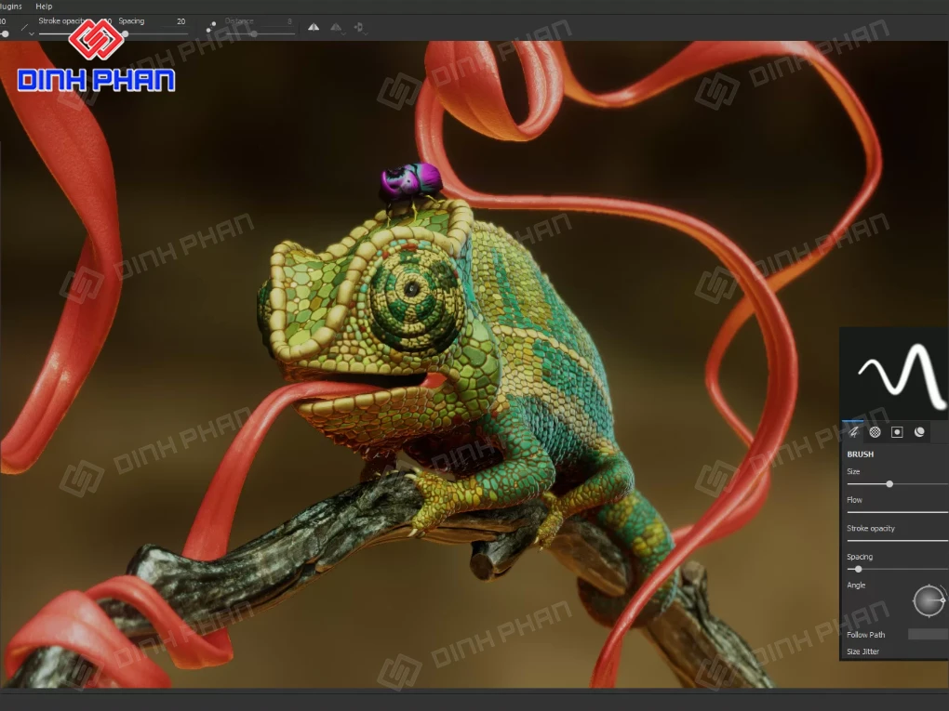Open the brush Dynamics tab (shaded circle icon)

point(918,430)
